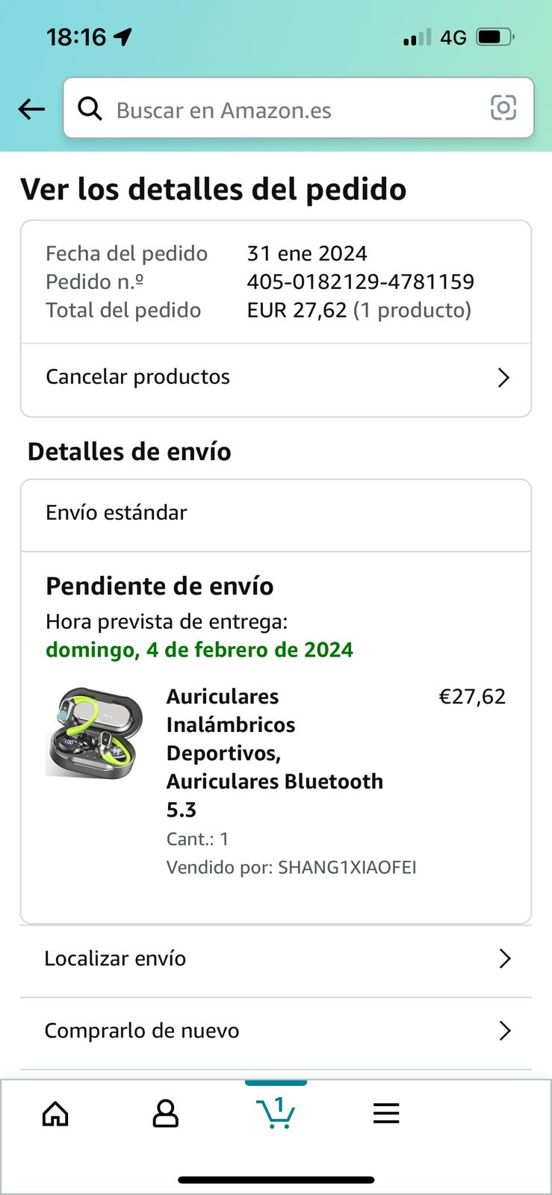
Task: Tap seller name SHANG1XIAOFEI
Action: (347, 867)
